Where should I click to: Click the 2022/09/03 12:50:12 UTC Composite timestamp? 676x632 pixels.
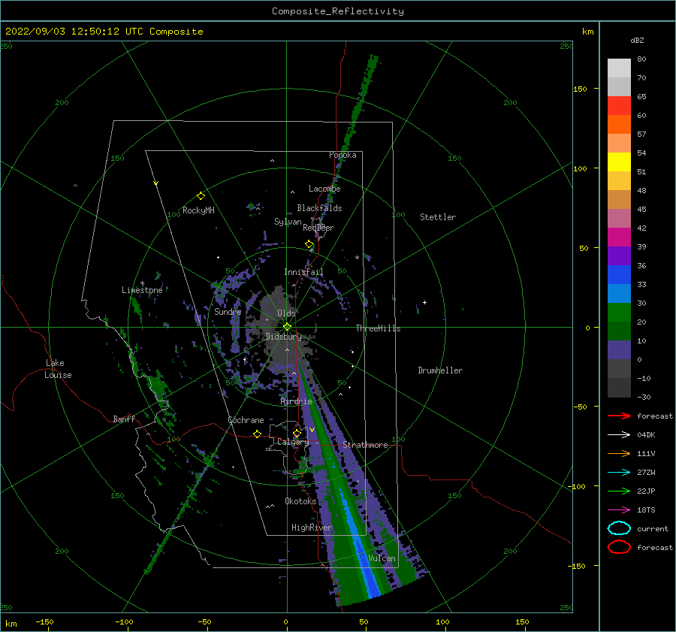tap(104, 32)
